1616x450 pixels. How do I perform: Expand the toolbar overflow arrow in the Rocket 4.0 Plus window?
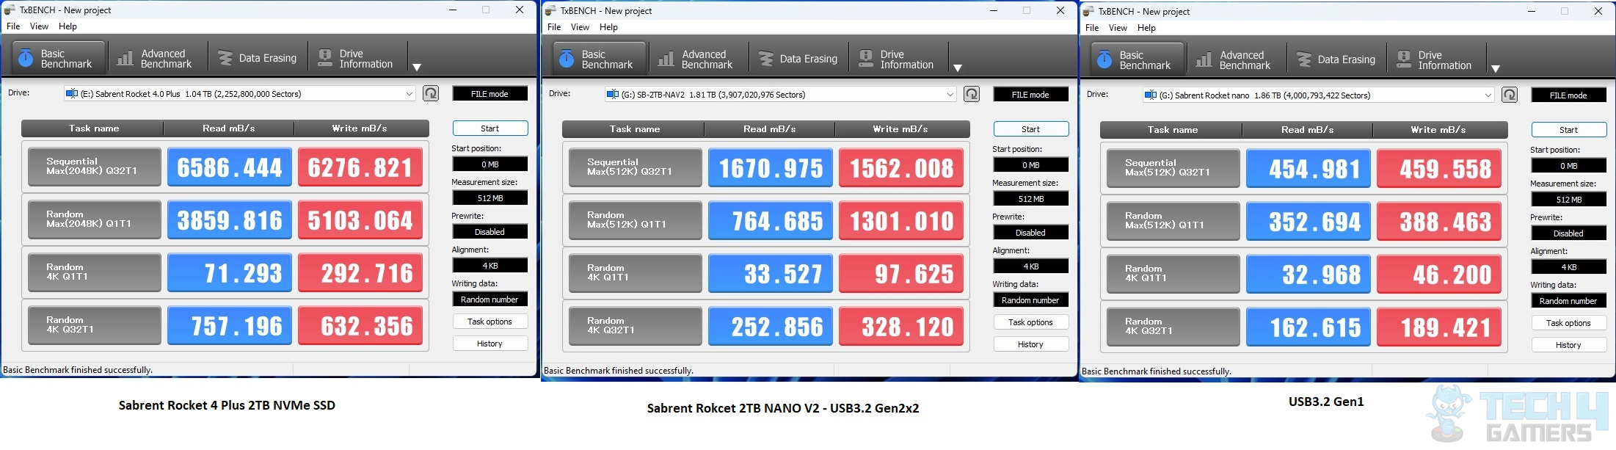point(417,67)
